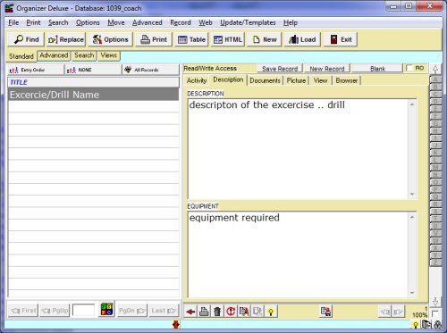Open the Search menu

[x=58, y=22]
